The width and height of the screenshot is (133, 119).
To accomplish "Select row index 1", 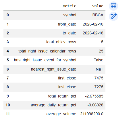I will pos(8,24).
